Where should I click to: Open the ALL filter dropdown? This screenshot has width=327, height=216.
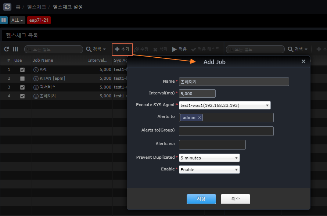coord(17,20)
